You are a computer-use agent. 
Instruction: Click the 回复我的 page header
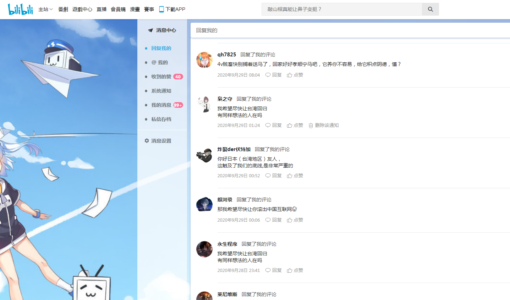(x=207, y=30)
